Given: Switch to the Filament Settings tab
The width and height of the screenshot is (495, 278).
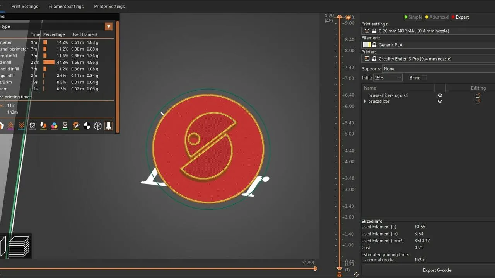Looking at the screenshot, I should [x=66, y=6].
